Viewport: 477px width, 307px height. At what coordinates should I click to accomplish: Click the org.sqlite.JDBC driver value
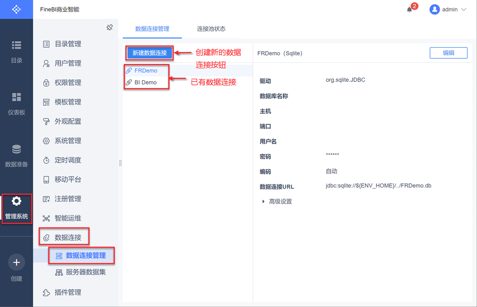coord(345,80)
